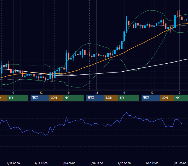Click the 1/18 00:00 date label
The height and width of the screenshot is (166, 188).
coord(13,163)
